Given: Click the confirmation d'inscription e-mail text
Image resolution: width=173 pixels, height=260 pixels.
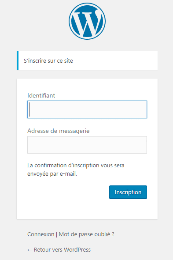Looking at the screenshot, I should click(76, 170).
